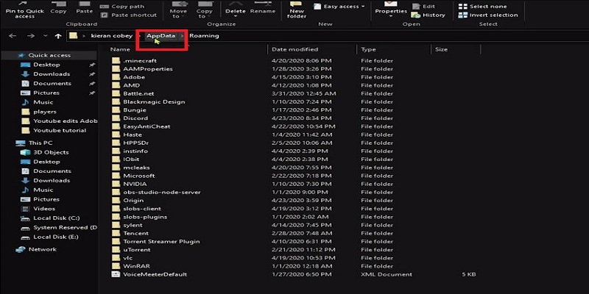Expand the chevron after AppData breadcrumb
Image resolution: width=589 pixels, height=294 pixels.
pyautogui.click(x=182, y=36)
